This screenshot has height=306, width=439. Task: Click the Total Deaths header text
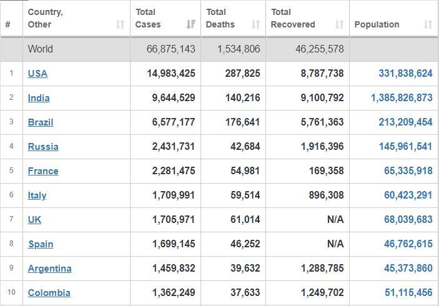(220, 18)
